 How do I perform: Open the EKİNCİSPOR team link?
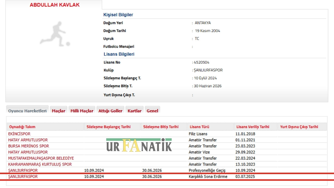click(19, 134)
